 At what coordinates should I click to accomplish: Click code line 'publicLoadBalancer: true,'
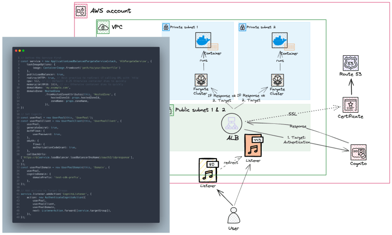point(46,74)
